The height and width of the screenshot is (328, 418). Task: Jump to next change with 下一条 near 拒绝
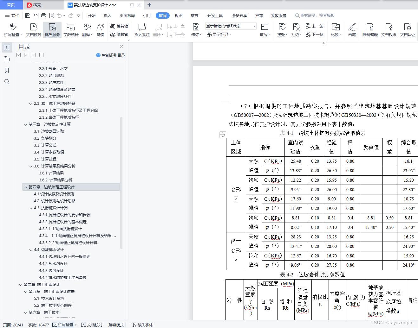point(314,34)
